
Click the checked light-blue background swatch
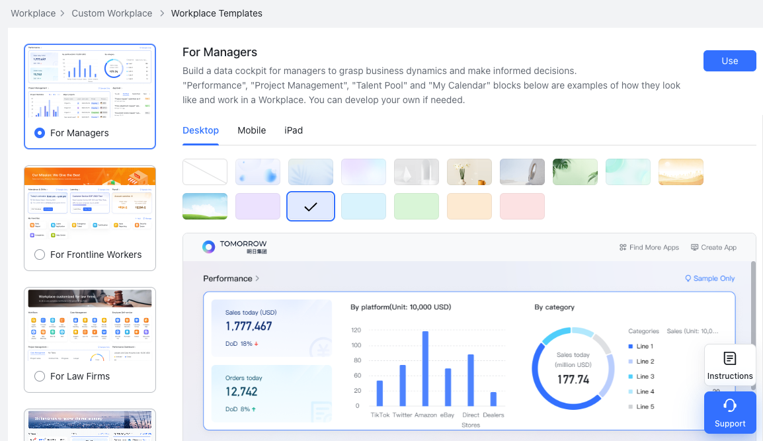click(311, 206)
